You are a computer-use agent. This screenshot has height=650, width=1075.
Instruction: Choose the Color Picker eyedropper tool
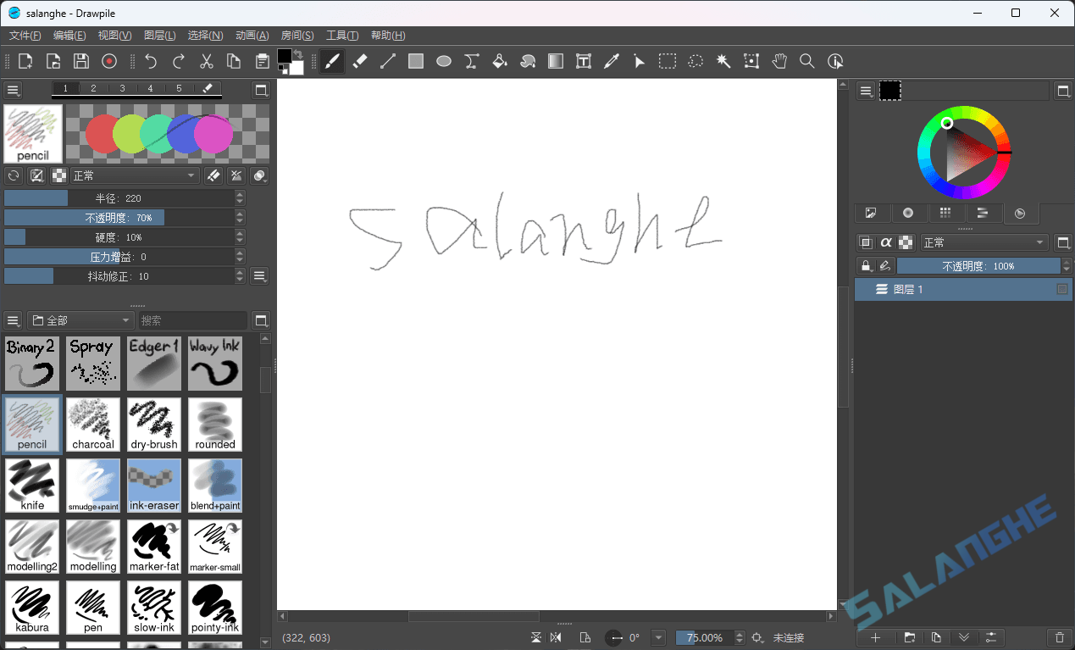(x=612, y=61)
